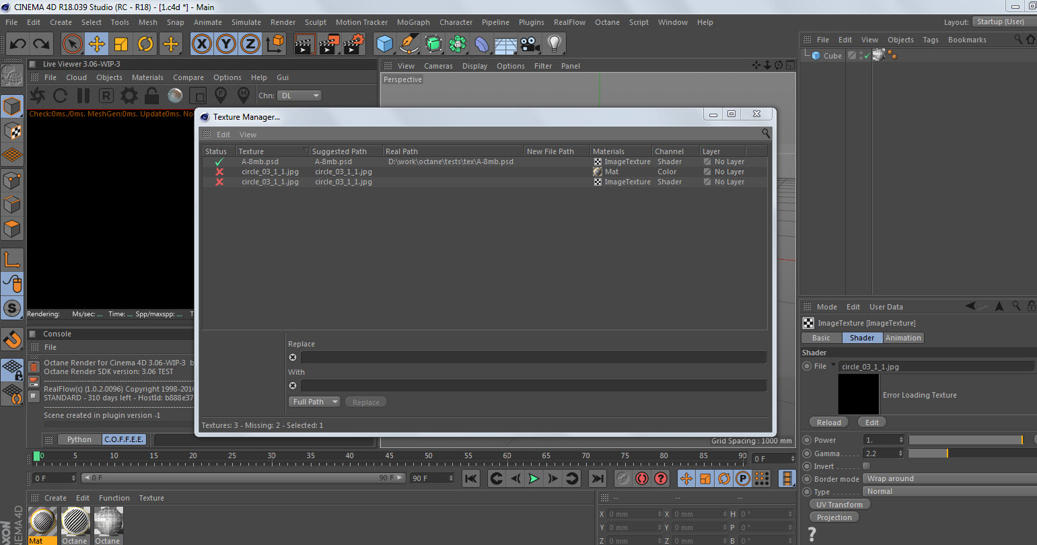
Task: Switch to the Python tab in Console
Action: (x=79, y=439)
